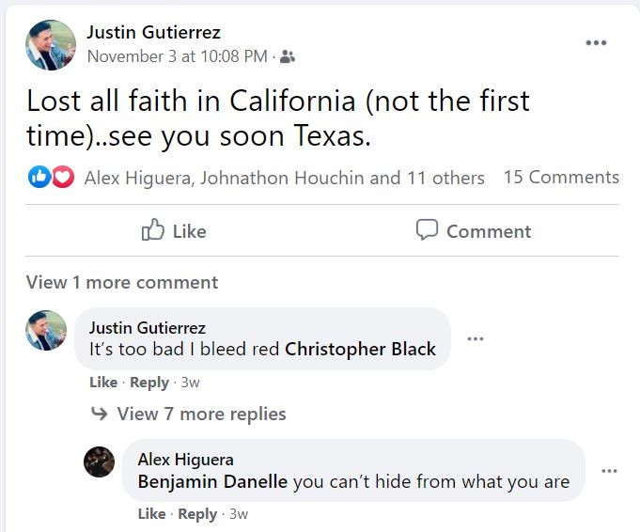Click Justin Gutierrez's comment profile picture

(x=46, y=331)
